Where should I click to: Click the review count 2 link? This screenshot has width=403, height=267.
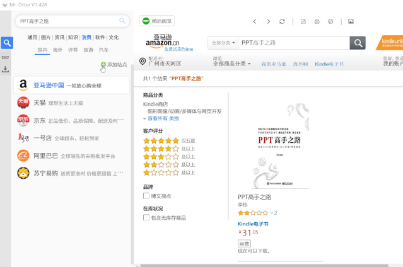click(x=276, y=213)
